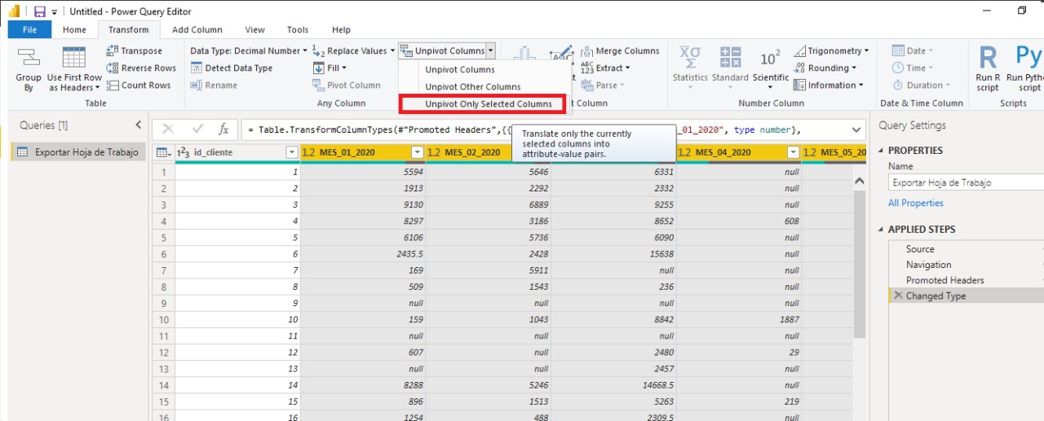
Task: Switch to View tab
Action: pyautogui.click(x=254, y=29)
